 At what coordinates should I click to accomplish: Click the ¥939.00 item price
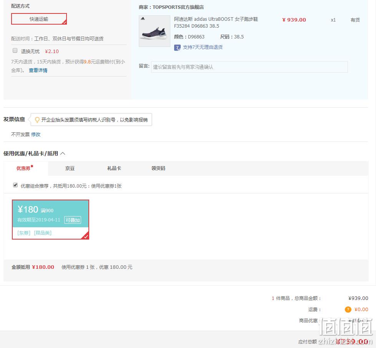[x=294, y=20]
